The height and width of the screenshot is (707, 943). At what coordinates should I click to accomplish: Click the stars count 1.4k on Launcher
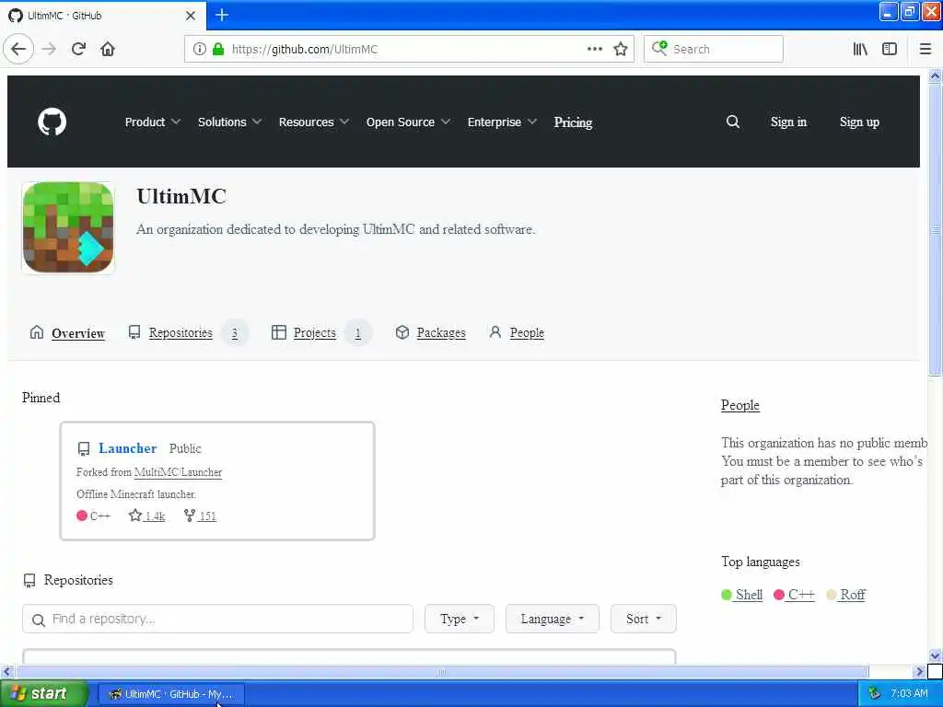click(x=146, y=516)
